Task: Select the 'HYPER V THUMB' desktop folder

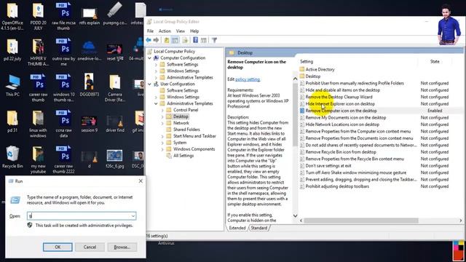Action: pos(38,52)
